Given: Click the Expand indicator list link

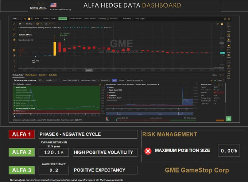Looking at the screenshot, I should coord(26,40).
